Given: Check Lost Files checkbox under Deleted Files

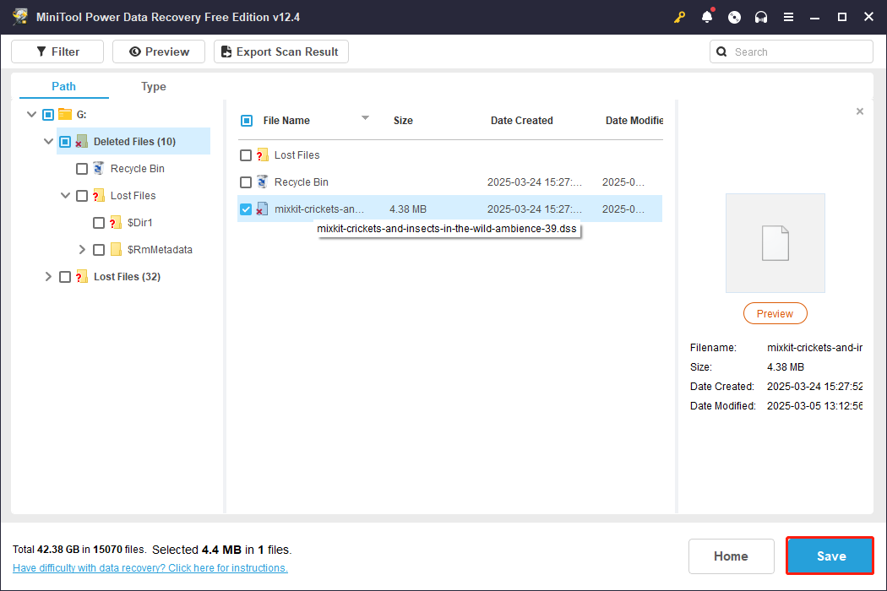Looking at the screenshot, I should [81, 196].
